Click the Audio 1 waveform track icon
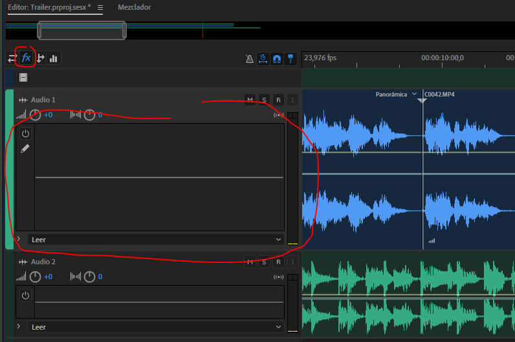The image size is (515, 342). click(x=23, y=100)
